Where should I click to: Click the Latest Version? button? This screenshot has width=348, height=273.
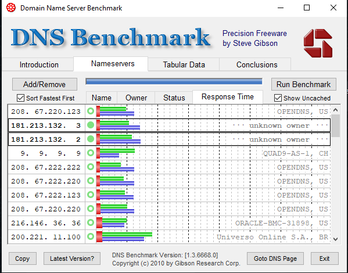pos(72,258)
